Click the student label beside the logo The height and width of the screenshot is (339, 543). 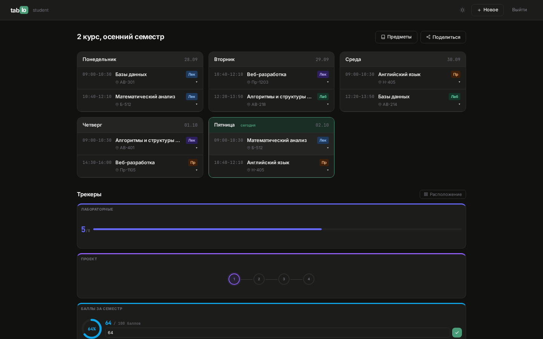point(41,10)
